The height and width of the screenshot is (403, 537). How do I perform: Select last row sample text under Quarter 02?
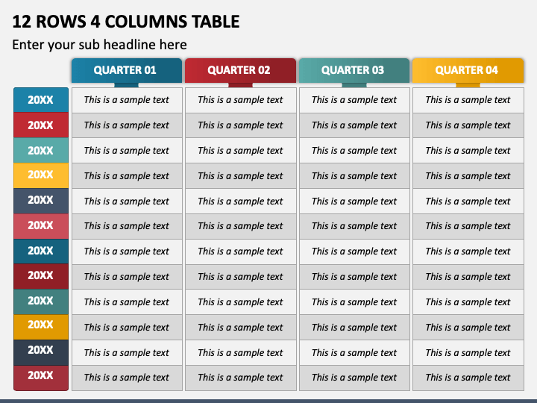241,378
